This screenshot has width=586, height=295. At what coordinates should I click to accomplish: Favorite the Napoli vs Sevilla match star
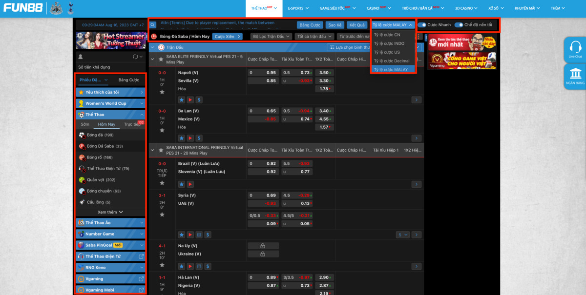coord(162,92)
